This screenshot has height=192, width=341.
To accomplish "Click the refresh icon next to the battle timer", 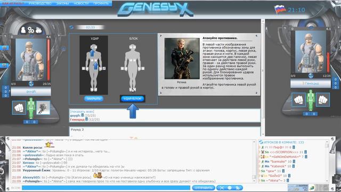I will click(x=71, y=27).
